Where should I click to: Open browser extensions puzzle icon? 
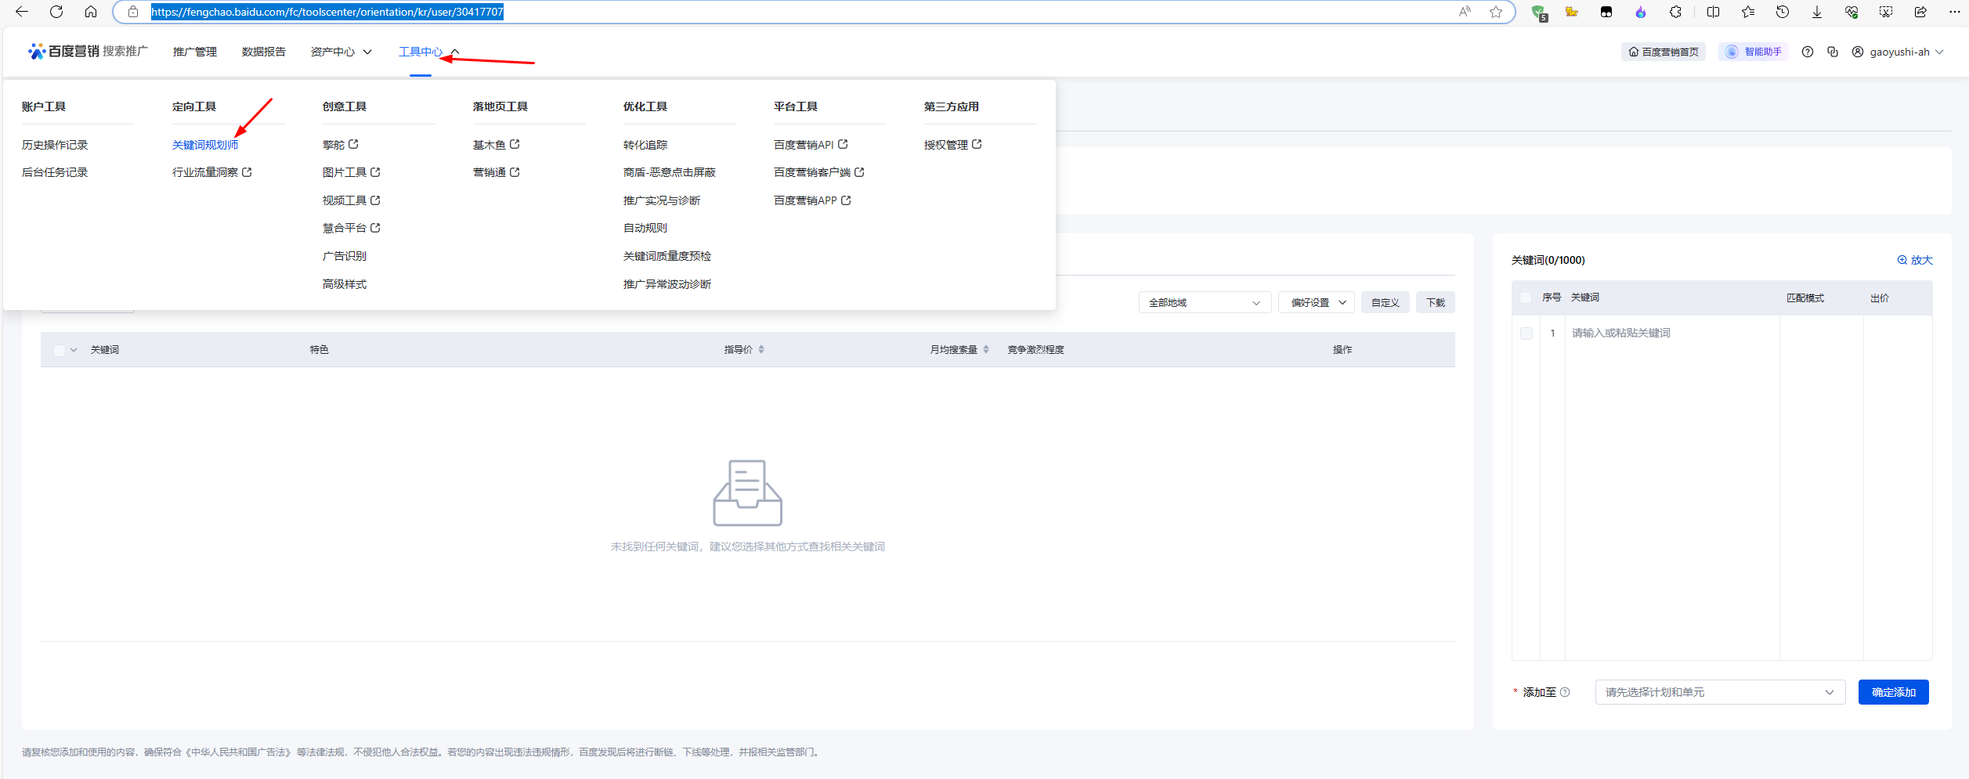click(1675, 12)
